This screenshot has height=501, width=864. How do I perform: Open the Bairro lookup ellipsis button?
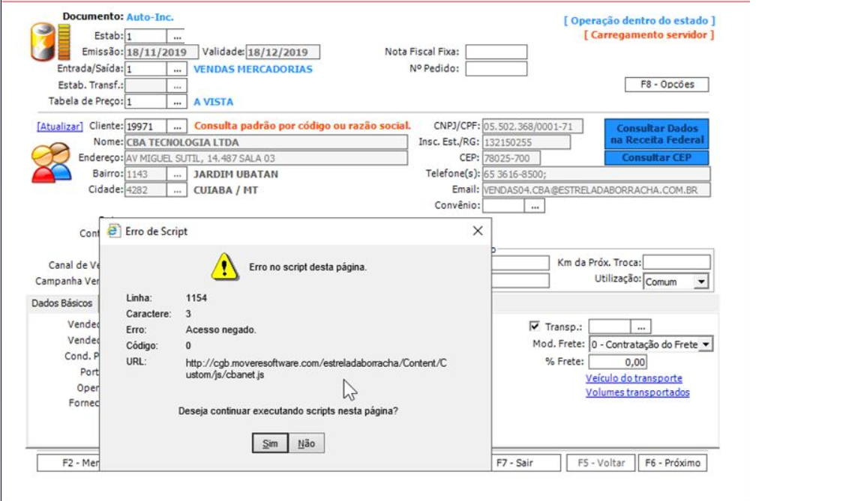177,174
